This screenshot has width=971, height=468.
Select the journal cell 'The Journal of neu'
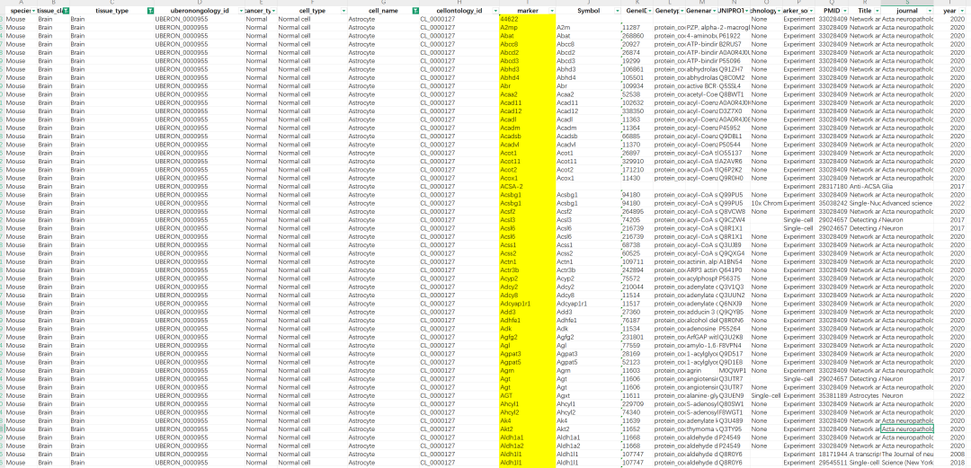906,453
